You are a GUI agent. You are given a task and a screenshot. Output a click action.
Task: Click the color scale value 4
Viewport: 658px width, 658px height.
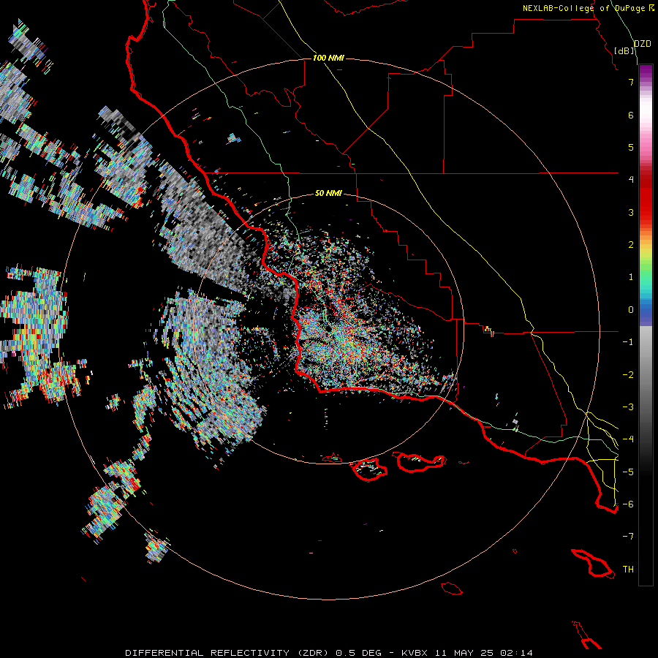pyautogui.click(x=631, y=180)
